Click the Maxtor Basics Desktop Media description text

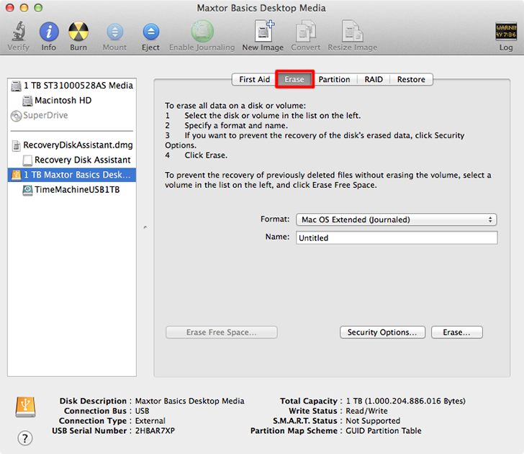tap(189, 401)
